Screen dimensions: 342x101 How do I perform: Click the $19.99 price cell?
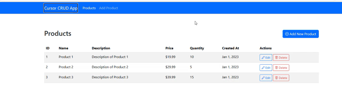(170, 57)
